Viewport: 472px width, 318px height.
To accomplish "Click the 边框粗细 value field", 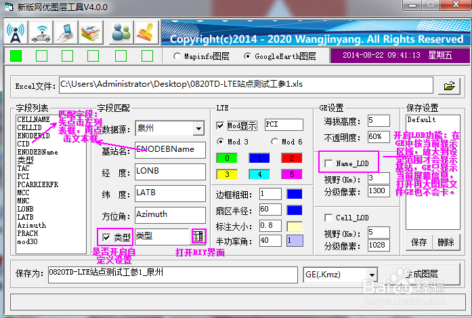I will tap(270, 194).
